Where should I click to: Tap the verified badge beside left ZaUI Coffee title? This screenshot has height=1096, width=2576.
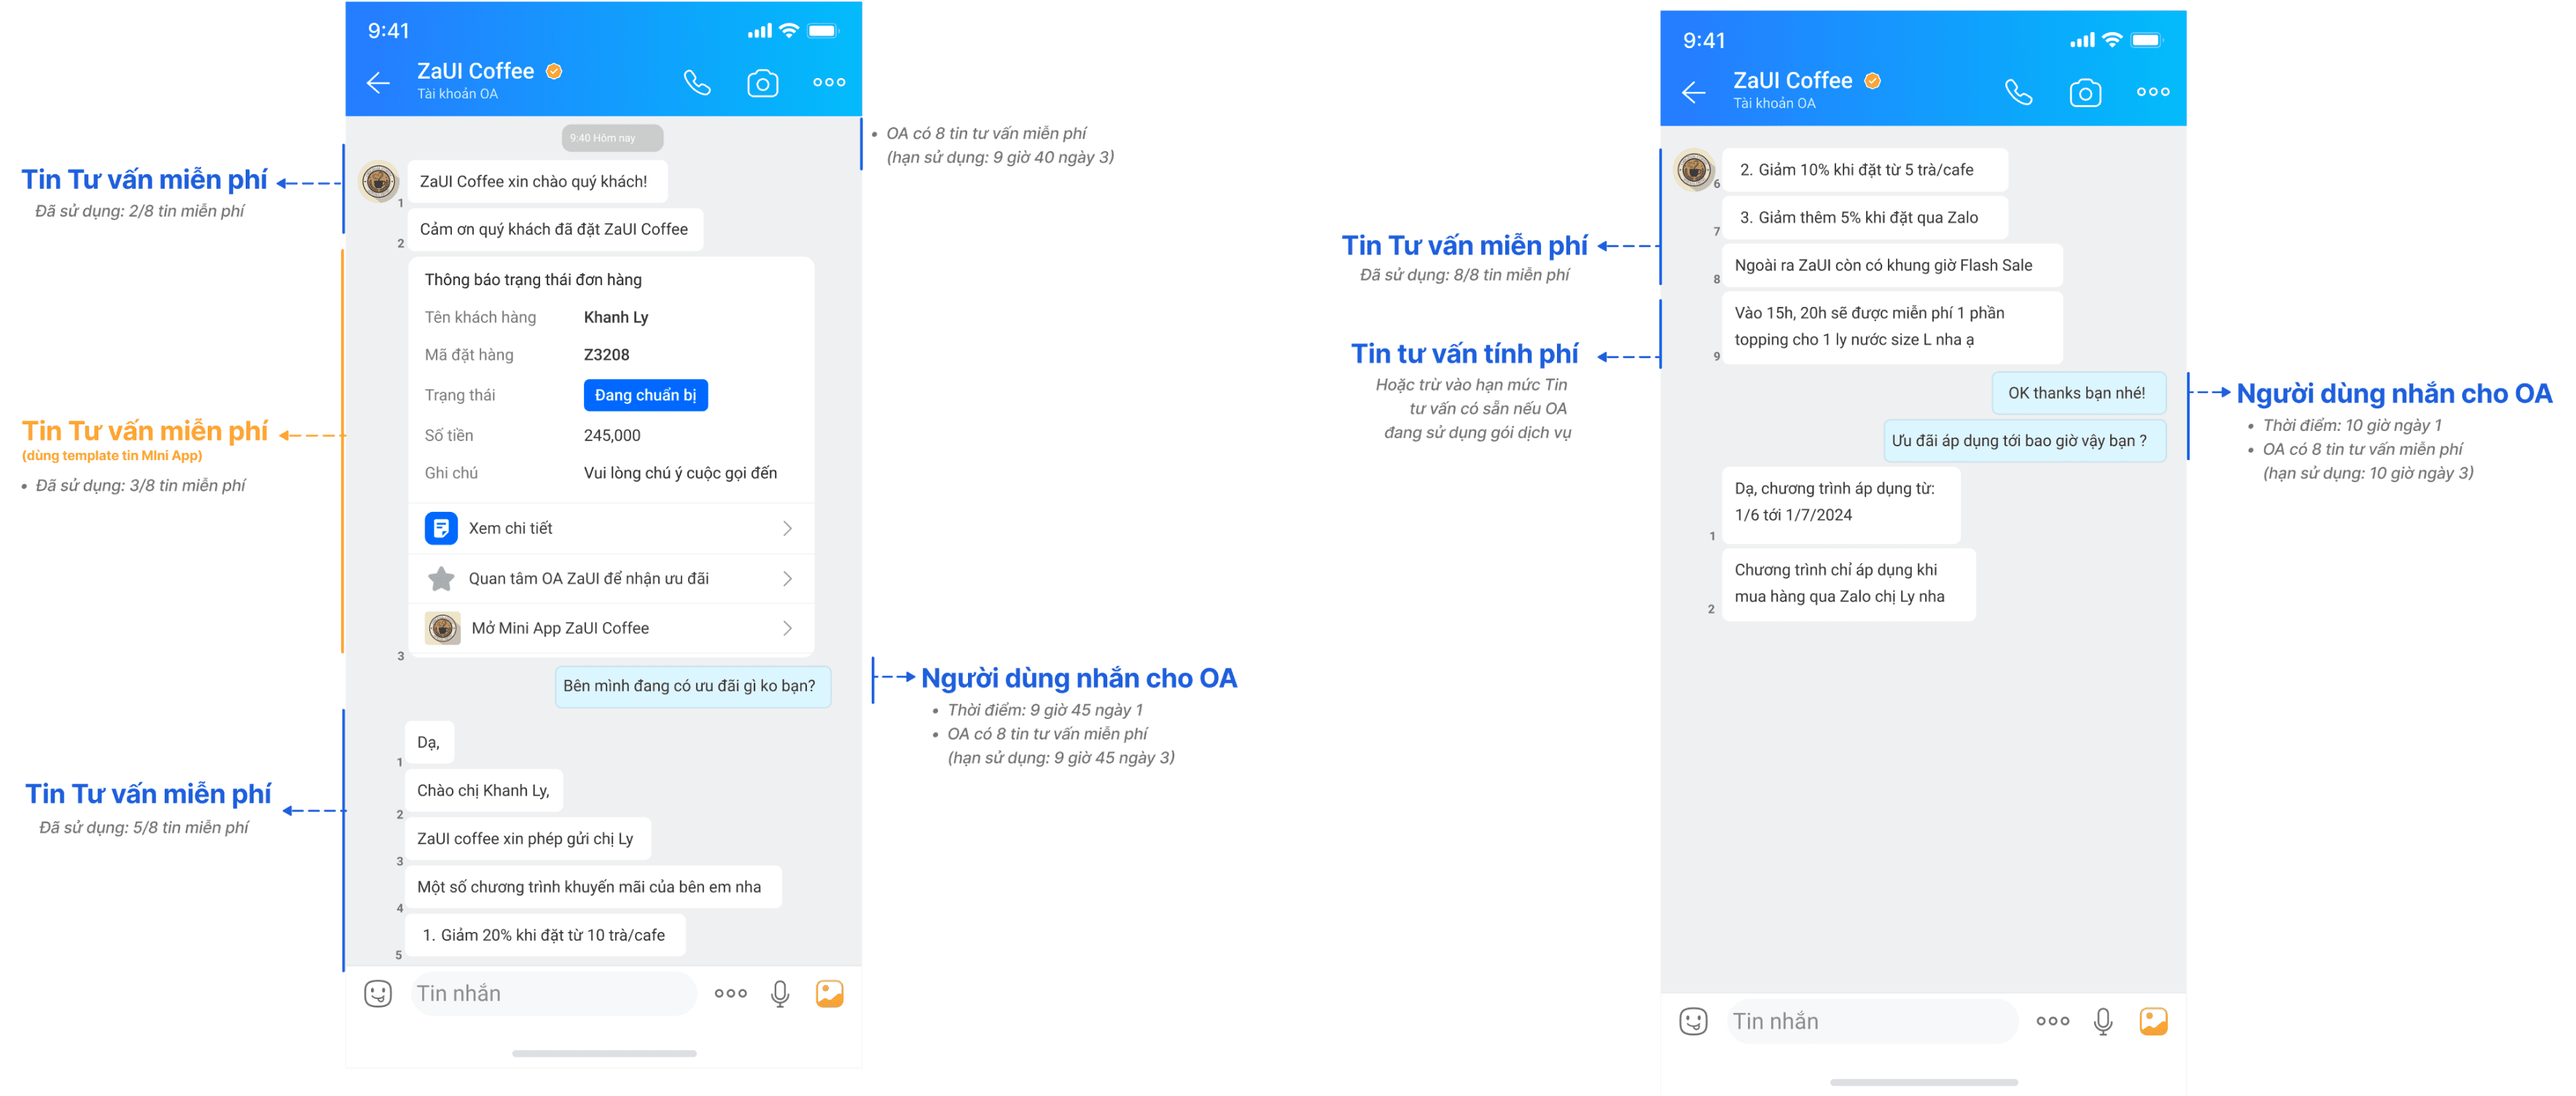[554, 71]
